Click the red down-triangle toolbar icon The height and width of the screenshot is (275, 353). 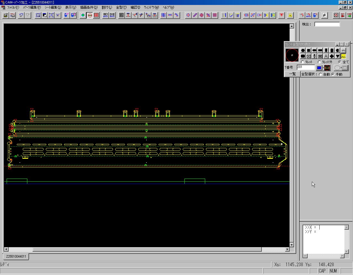[x=282, y=15]
